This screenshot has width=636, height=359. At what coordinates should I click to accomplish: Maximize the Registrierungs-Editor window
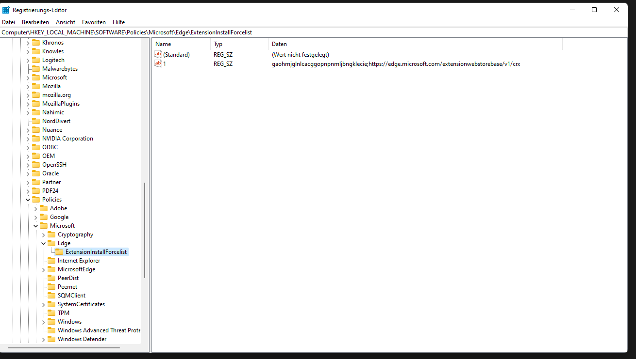(594, 10)
